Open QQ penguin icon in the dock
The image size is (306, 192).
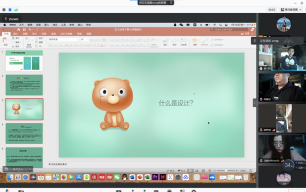click(x=124, y=177)
